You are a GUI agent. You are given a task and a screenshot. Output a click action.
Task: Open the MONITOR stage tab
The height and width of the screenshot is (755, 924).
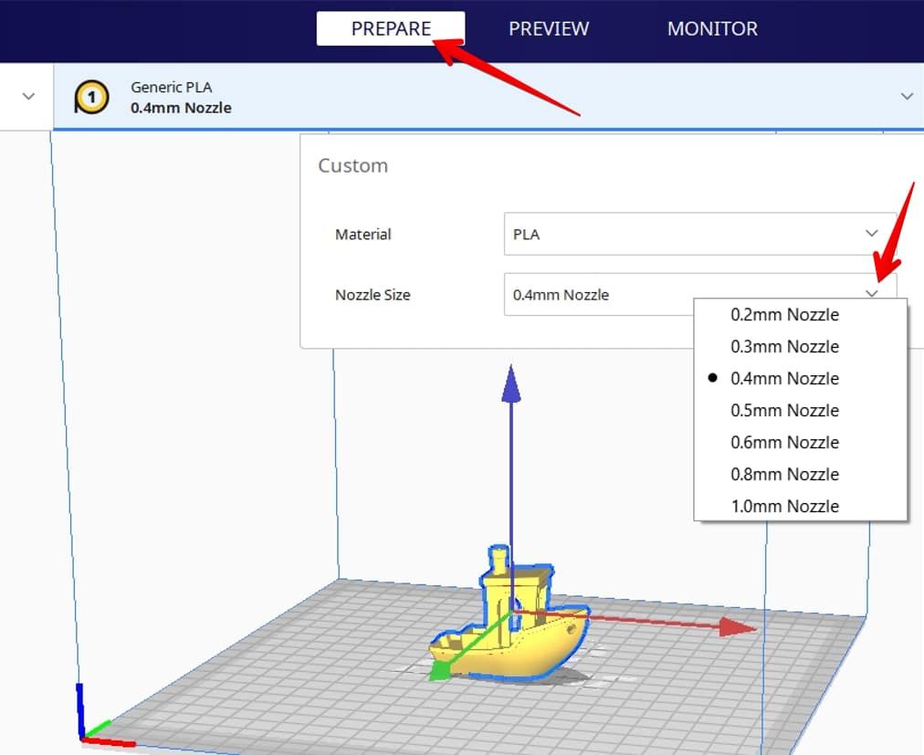point(712,28)
